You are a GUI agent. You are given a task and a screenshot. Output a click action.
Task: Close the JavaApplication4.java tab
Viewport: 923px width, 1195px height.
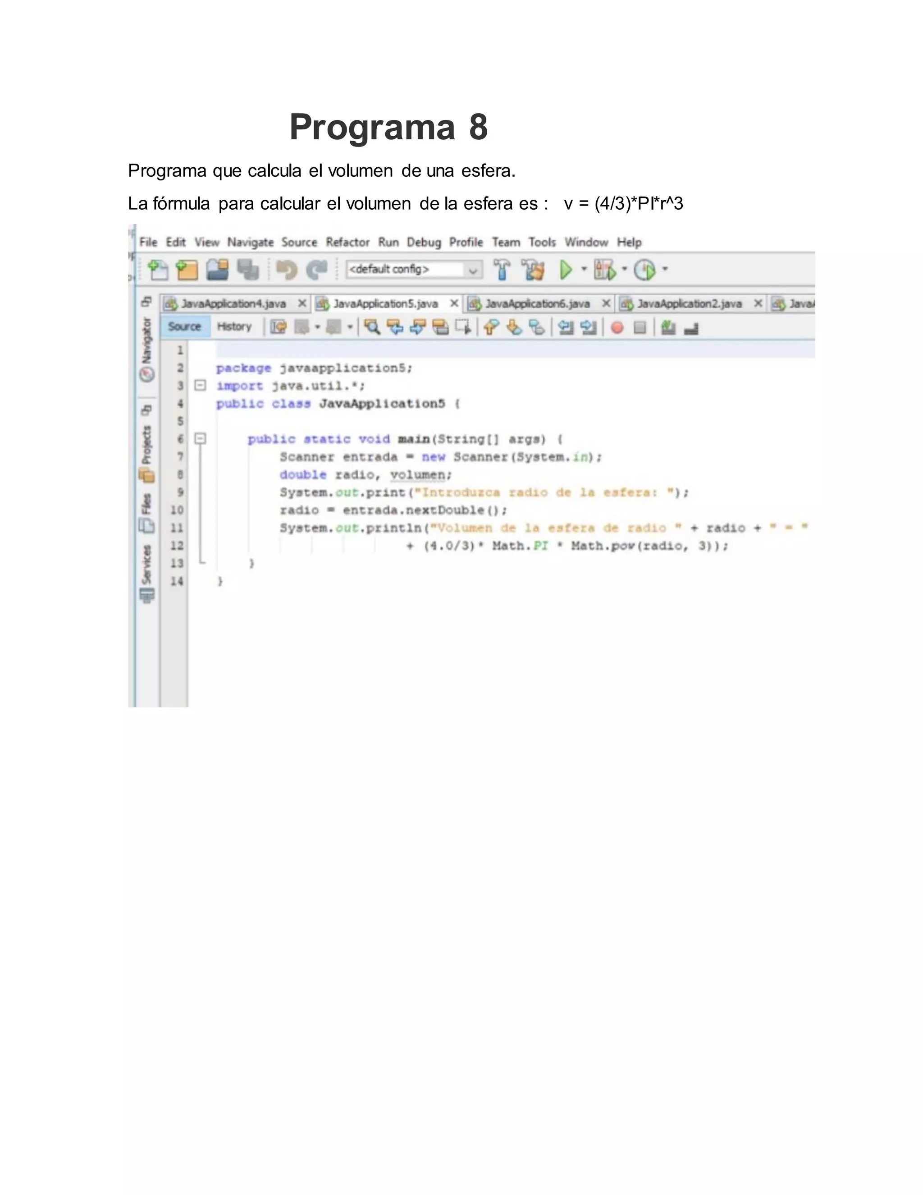tap(302, 303)
